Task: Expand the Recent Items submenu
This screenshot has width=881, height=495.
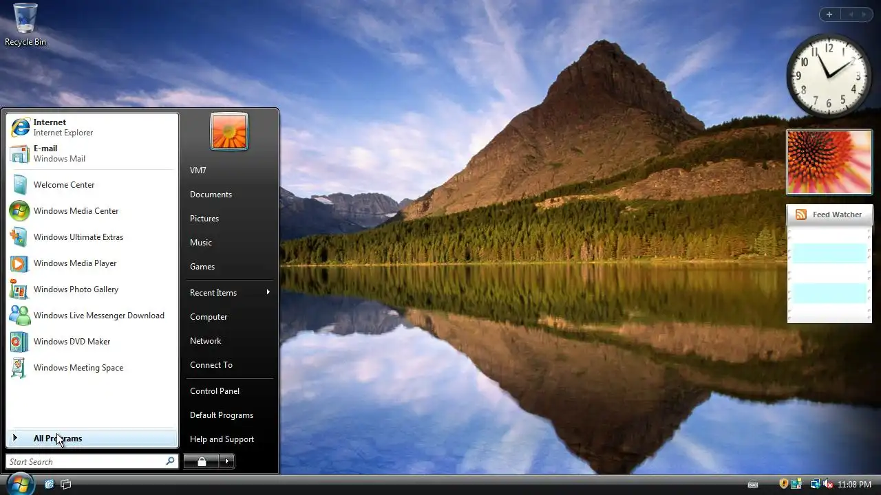Action: tap(229, 293)
